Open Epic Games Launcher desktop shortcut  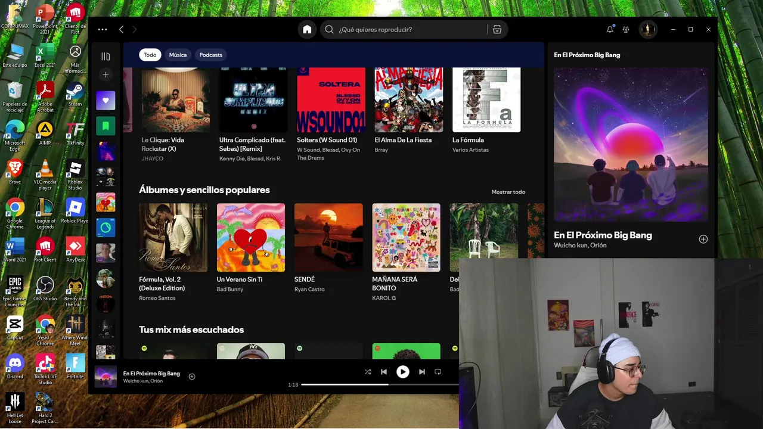click(15, 291)
